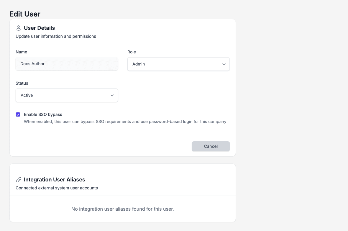This screenshot has height=231, width=348.
Task: Click the chain-link icon beside Integration User Aliases
Action: point(19,179)
